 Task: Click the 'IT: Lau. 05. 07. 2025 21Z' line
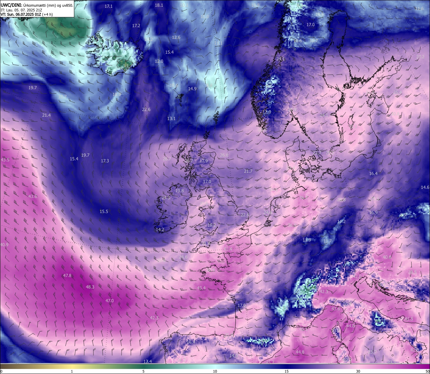coord(21,10)
